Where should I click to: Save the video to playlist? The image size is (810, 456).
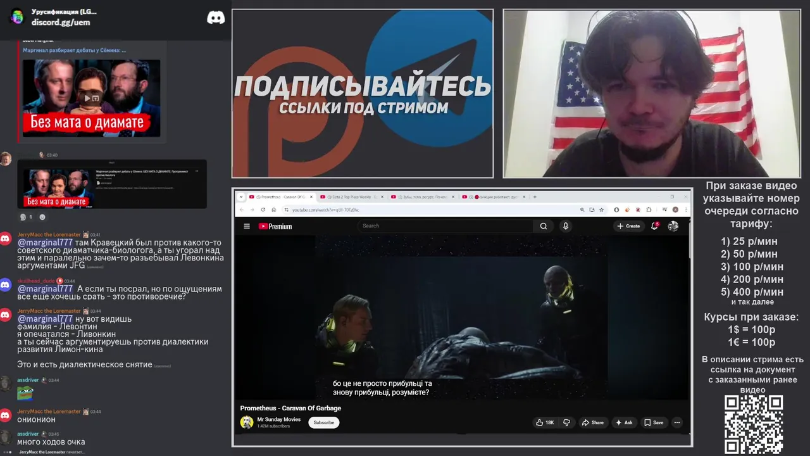(654, 422)
